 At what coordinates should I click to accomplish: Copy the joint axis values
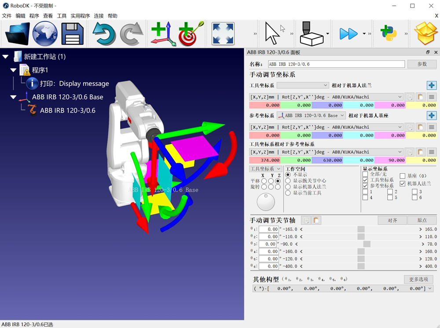pyautogui.click(x=306, y=220)
